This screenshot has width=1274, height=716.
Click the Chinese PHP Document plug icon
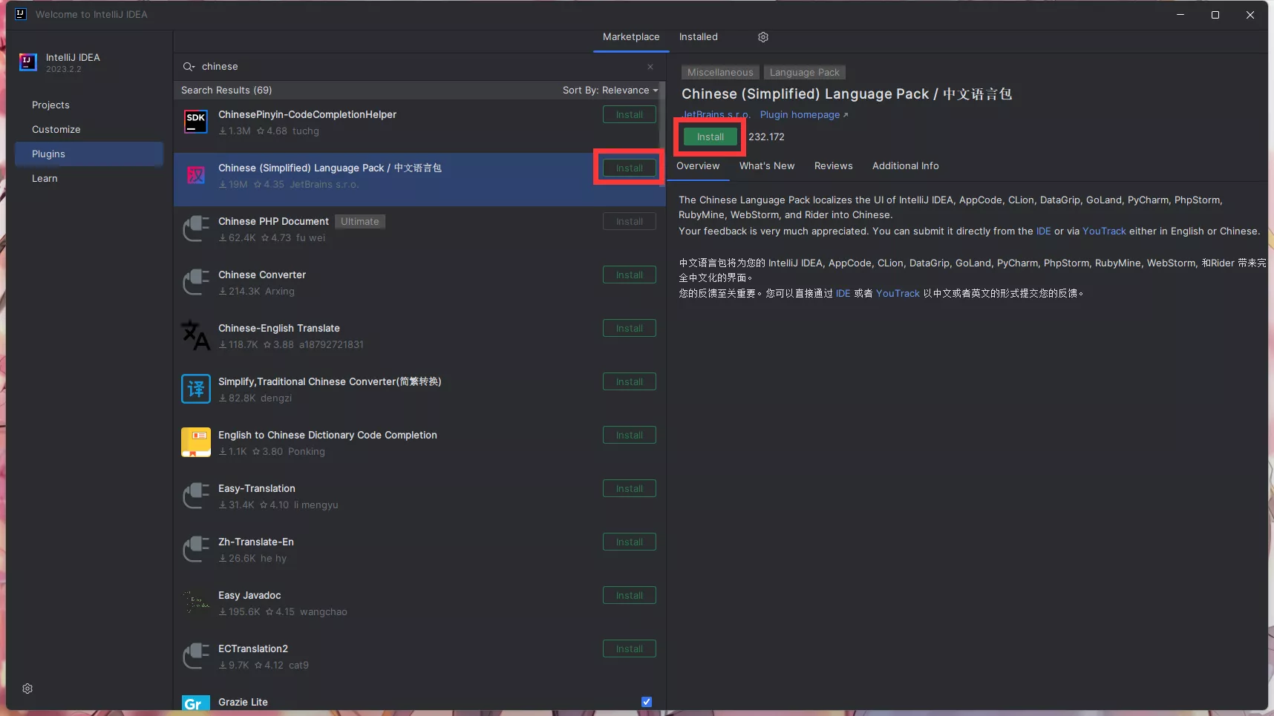pos(196,229)
